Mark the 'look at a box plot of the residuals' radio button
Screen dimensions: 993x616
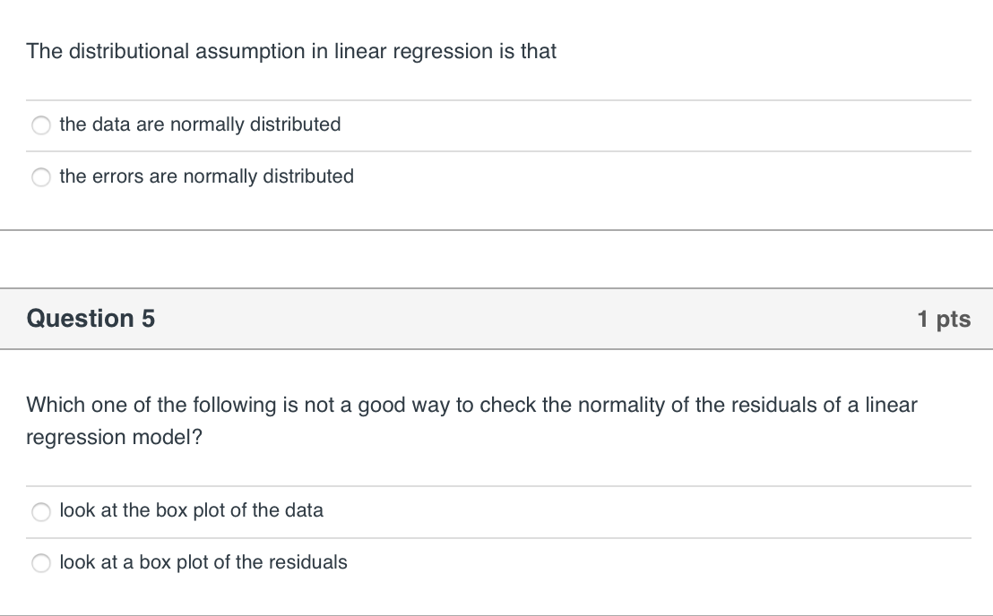coord(41,563)
